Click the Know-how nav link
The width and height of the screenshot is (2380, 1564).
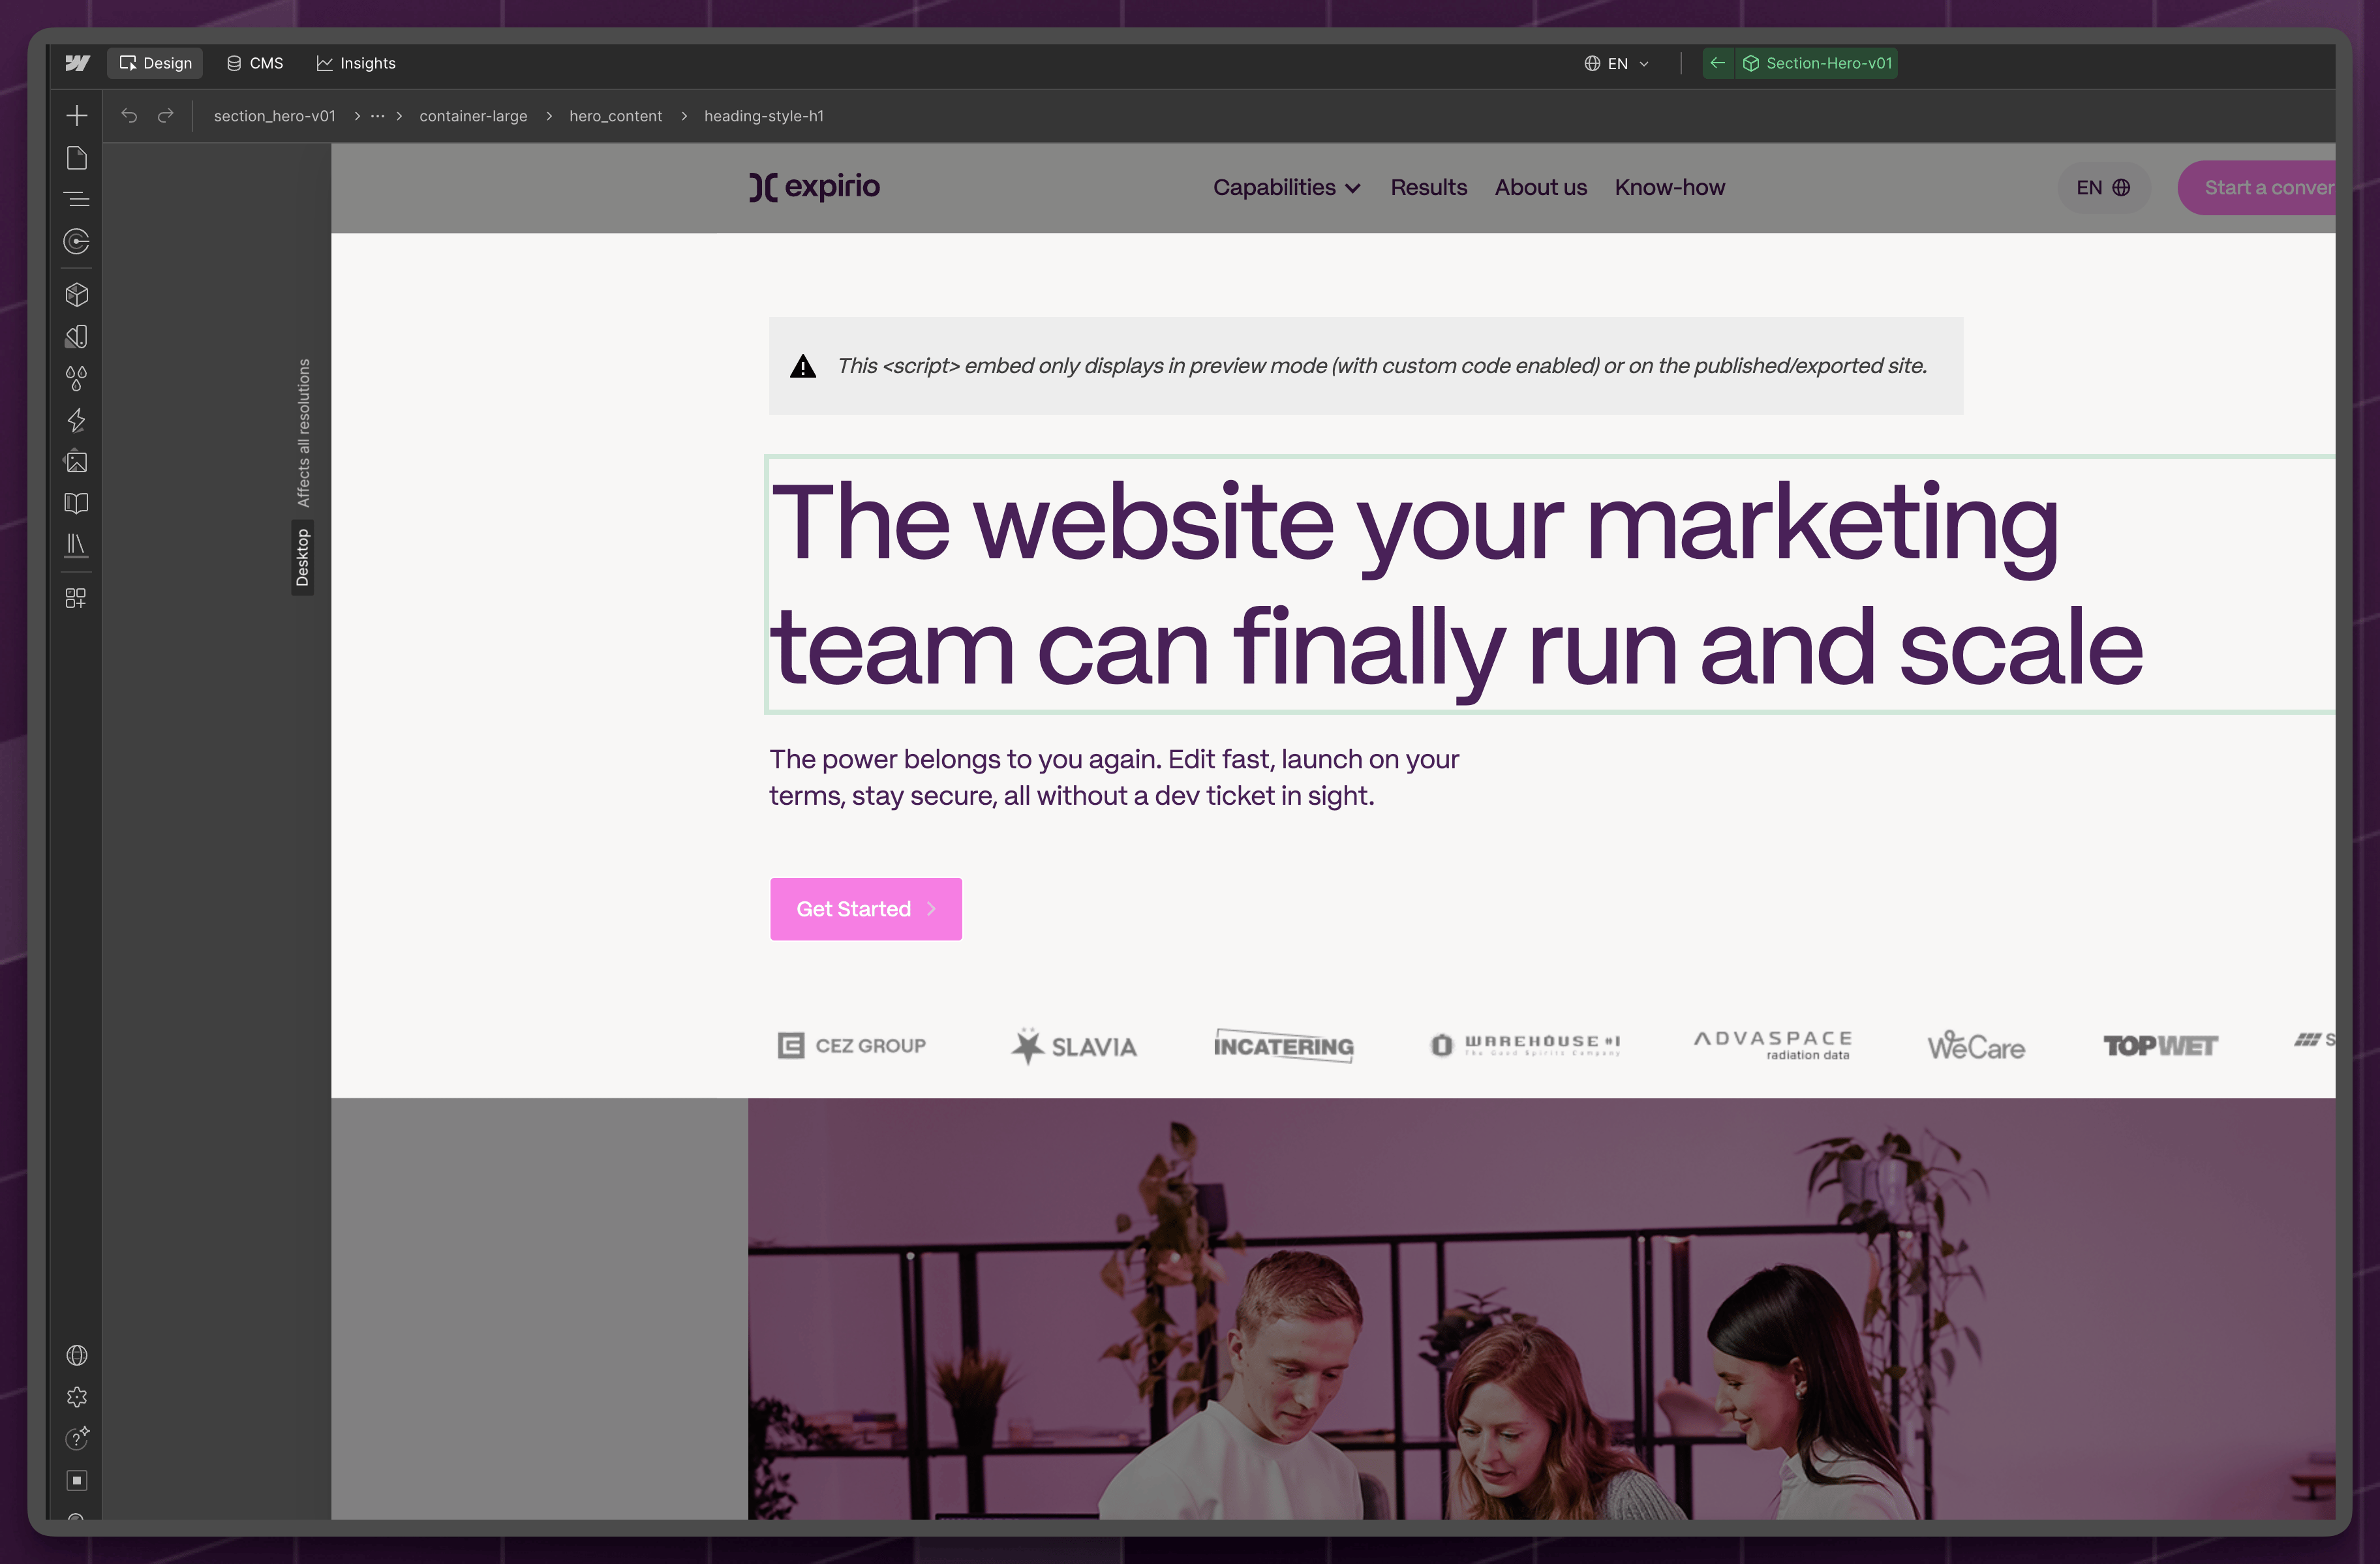(1670, 188)
